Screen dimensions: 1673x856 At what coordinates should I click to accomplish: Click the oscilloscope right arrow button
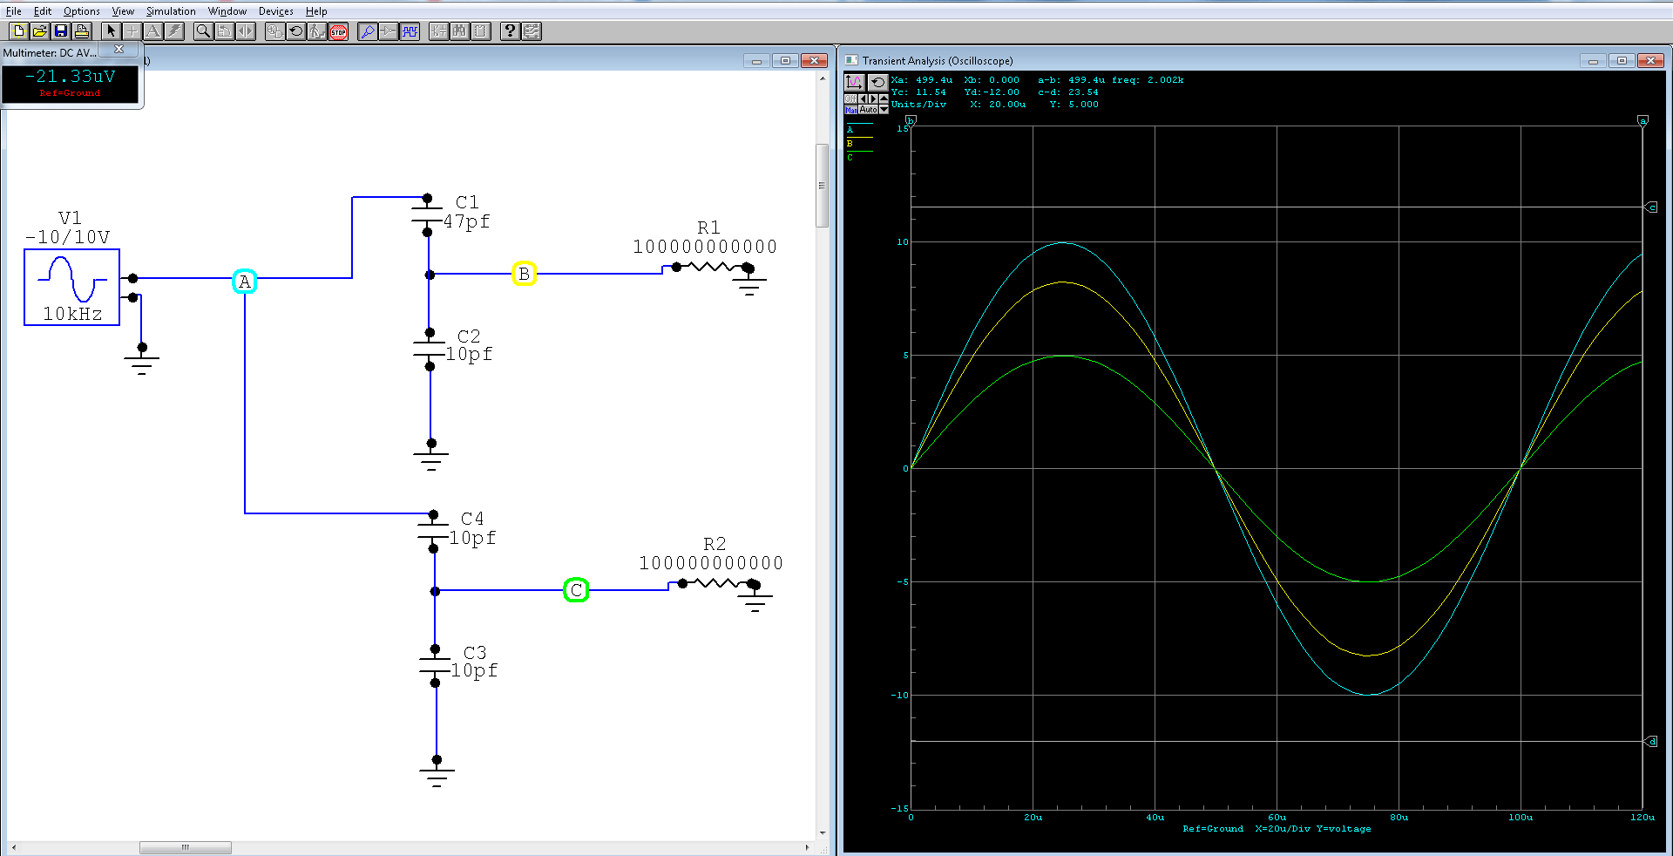tap(873, 99)
